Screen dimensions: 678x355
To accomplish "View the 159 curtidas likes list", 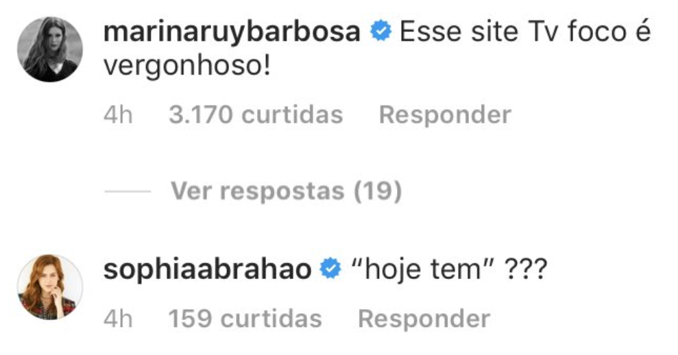I will (245, 319).
